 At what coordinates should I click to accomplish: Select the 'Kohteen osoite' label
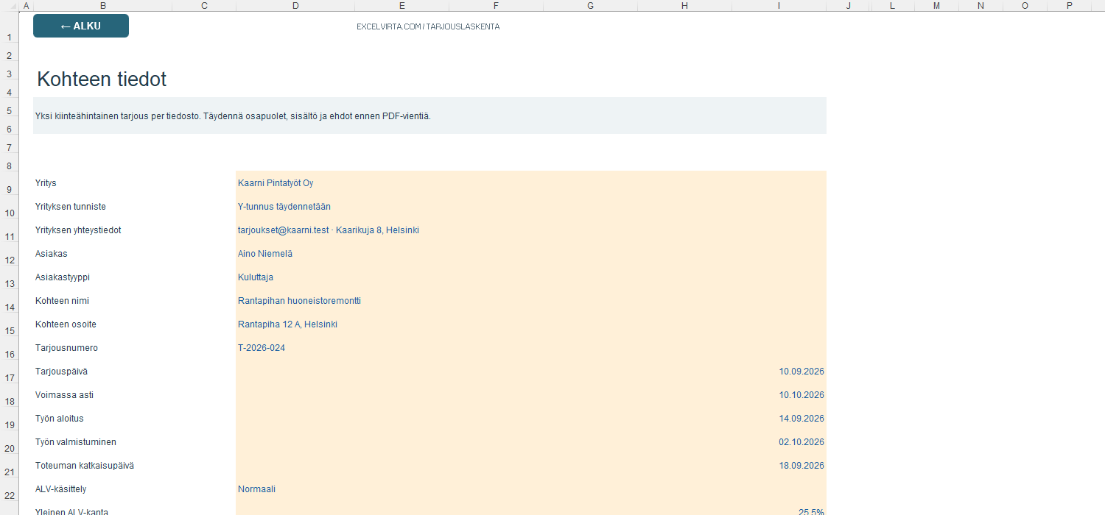click(x=66, y=324)
